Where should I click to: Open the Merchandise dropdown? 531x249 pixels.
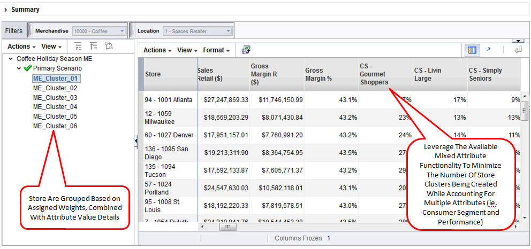[x=122, y=31]
